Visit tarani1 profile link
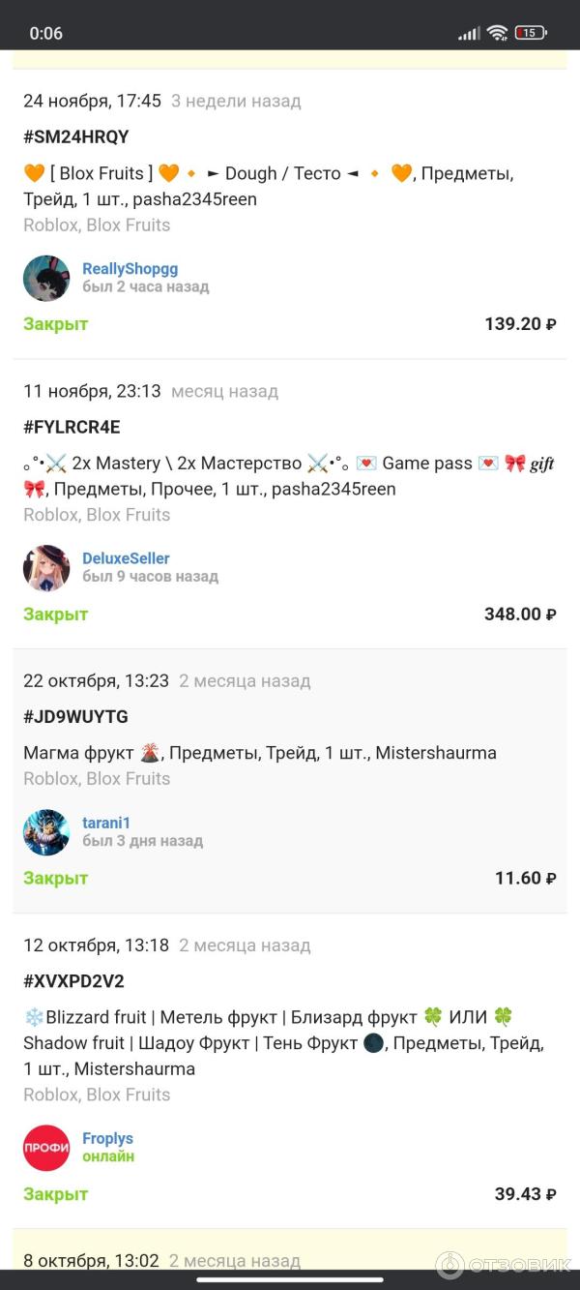Viewport: 580px width, 1290px height. tap(106, 823)
